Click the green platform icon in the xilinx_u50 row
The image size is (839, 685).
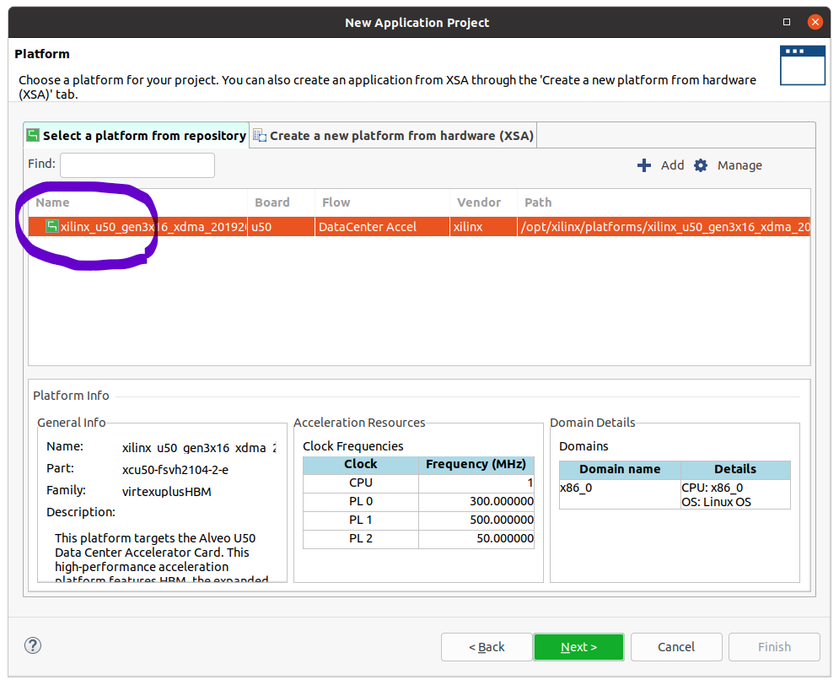[52, 226]
